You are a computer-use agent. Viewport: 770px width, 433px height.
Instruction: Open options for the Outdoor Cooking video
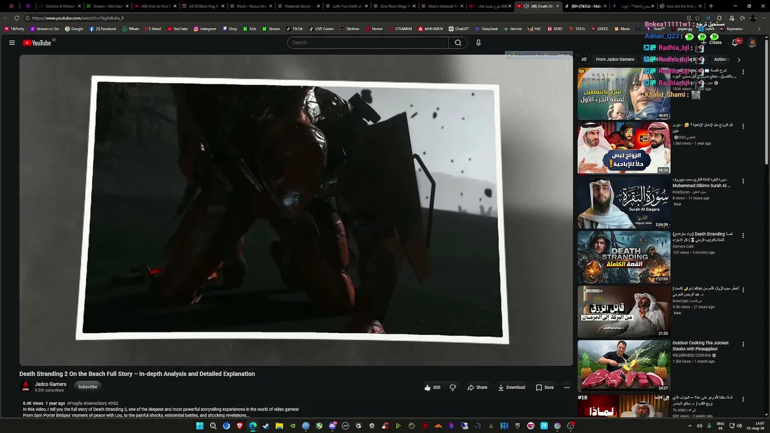(x=743, y=345)
